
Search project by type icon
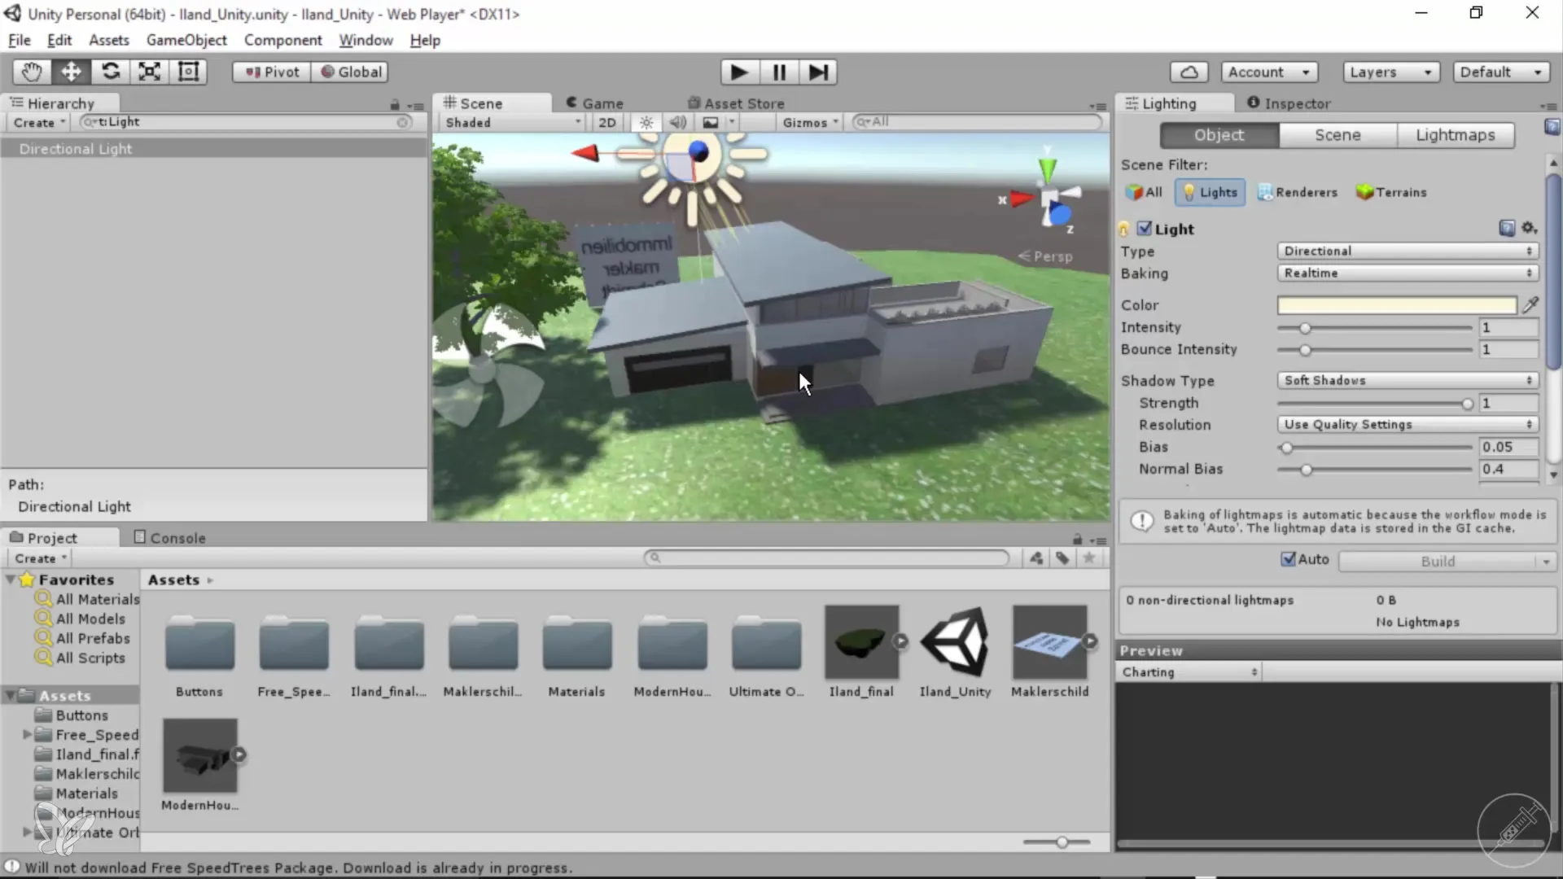click(x=1036, y=558)
